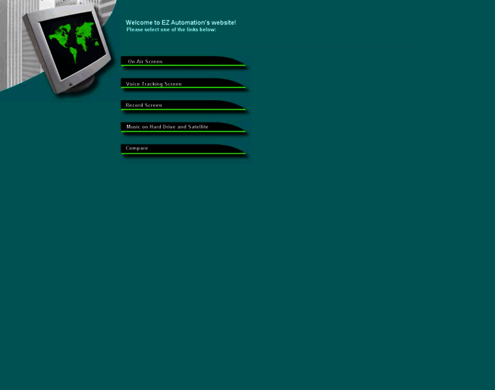Image resolution: width=495 pixels, height=390 pixels.
Task: Click the Compare link
Action: tap(184, 149)
